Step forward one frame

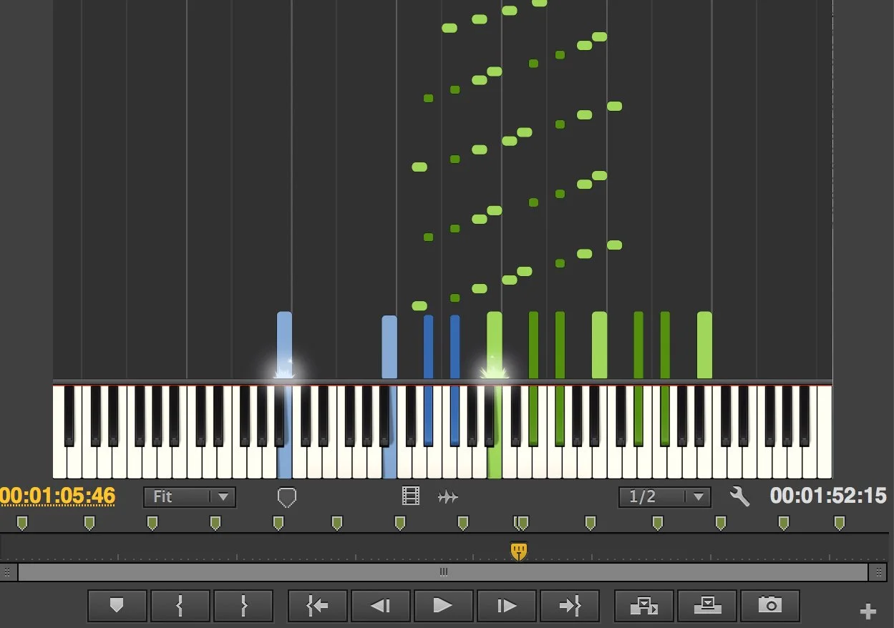pyautogui.click(x=506, y=606)
